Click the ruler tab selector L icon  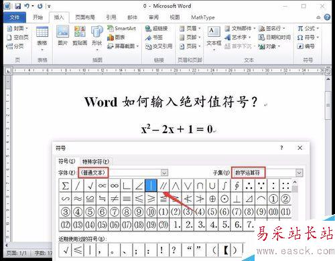click(x=8, y=71)
